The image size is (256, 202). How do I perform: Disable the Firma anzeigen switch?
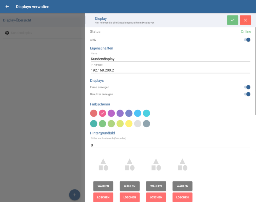[x=247, y=87]
